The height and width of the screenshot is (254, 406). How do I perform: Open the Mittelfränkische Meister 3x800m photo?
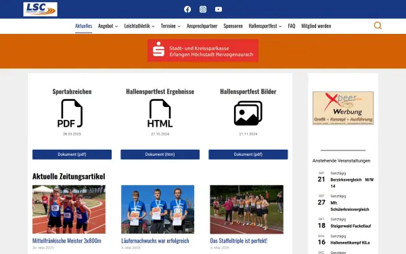(x=69, y=209)
